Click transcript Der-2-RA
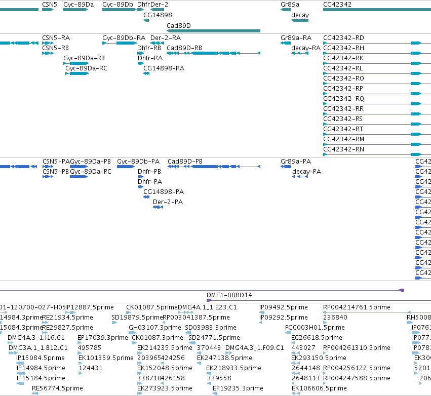This screenshot has width=431, height=396. (x=166, y=38)
